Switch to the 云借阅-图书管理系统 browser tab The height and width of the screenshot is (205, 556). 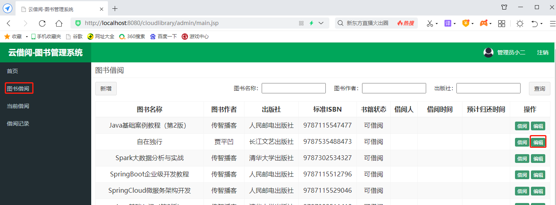point(62,9)
